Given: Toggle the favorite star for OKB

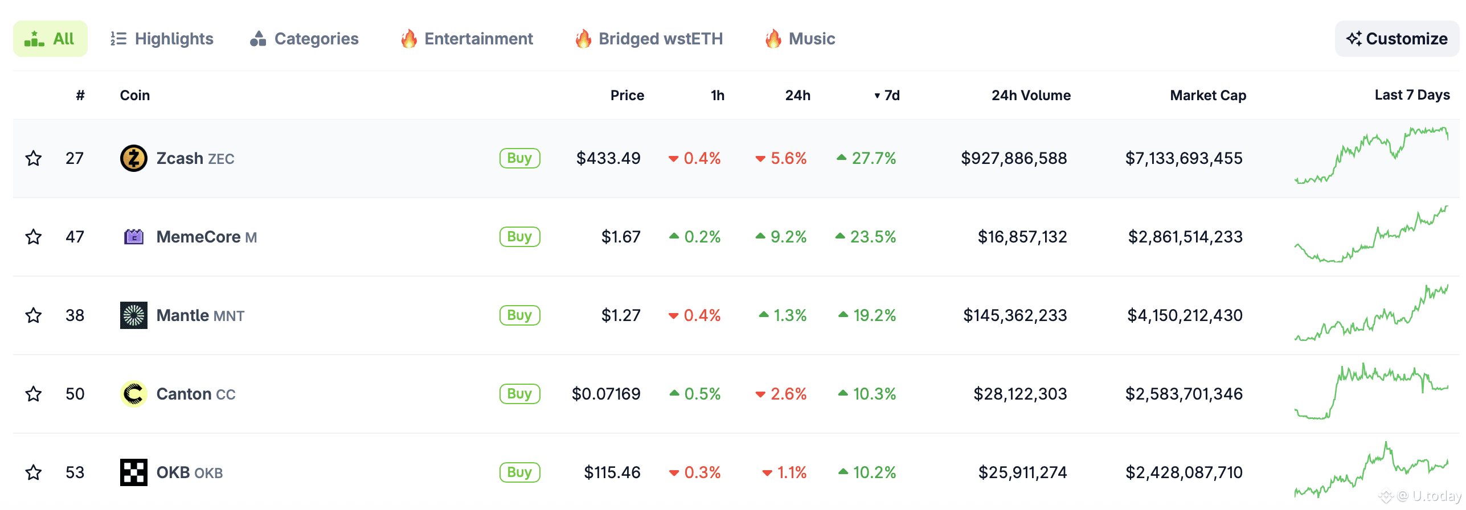Looking at the screenshot, I should [x=33, y=472].
